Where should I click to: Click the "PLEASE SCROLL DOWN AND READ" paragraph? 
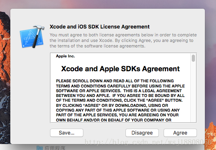pyautogui.click(x=120, y=101)
